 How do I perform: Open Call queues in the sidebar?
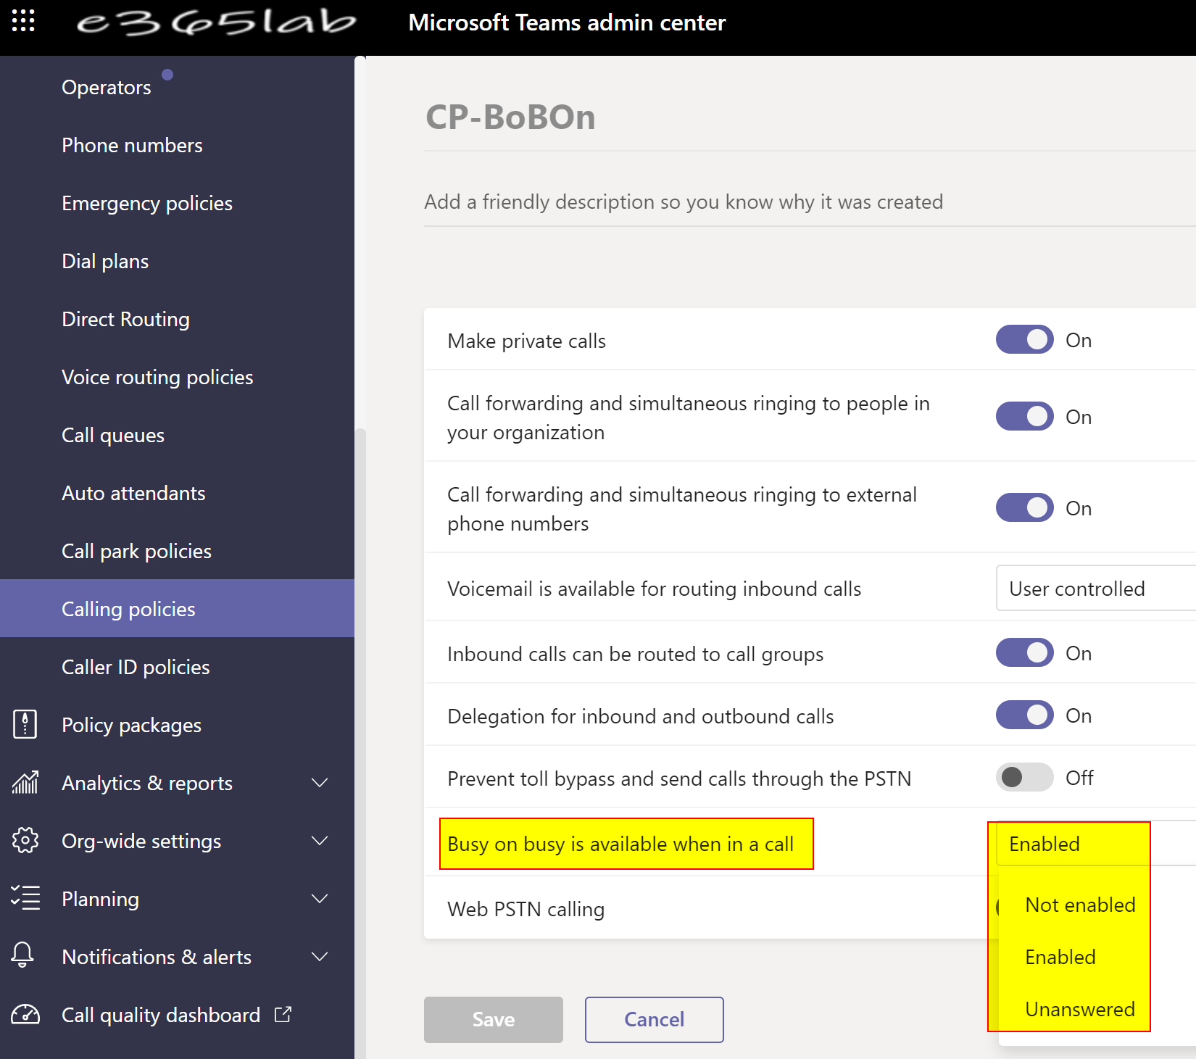tap(113, 435)
